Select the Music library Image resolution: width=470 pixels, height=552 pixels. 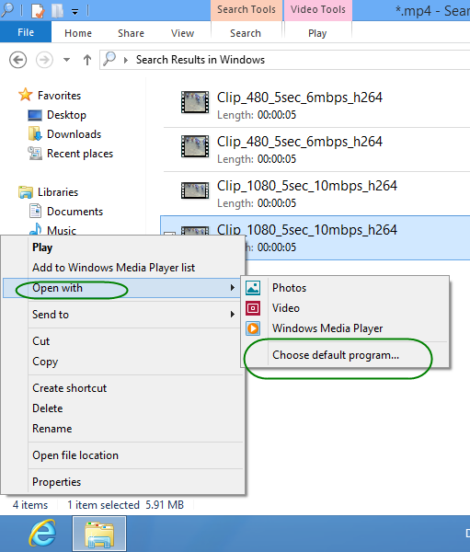tap(62, 230)
